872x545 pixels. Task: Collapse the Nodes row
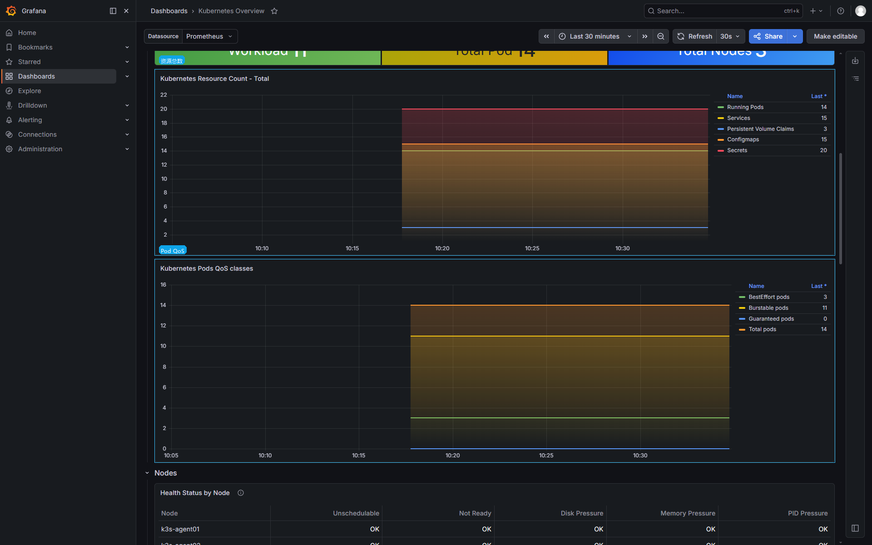[x=147, y=473]
